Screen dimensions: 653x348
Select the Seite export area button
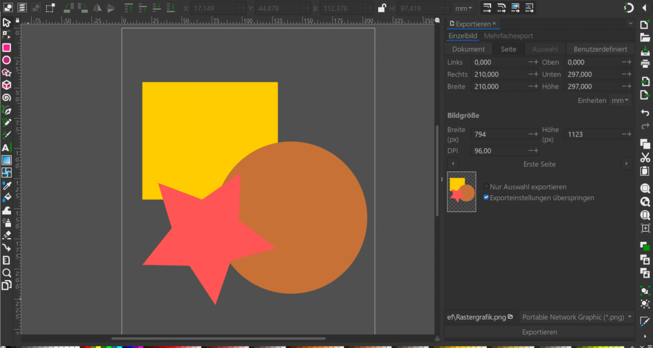pos(508,48)
